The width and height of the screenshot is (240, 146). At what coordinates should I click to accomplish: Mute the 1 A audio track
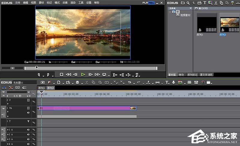point(28,130)
